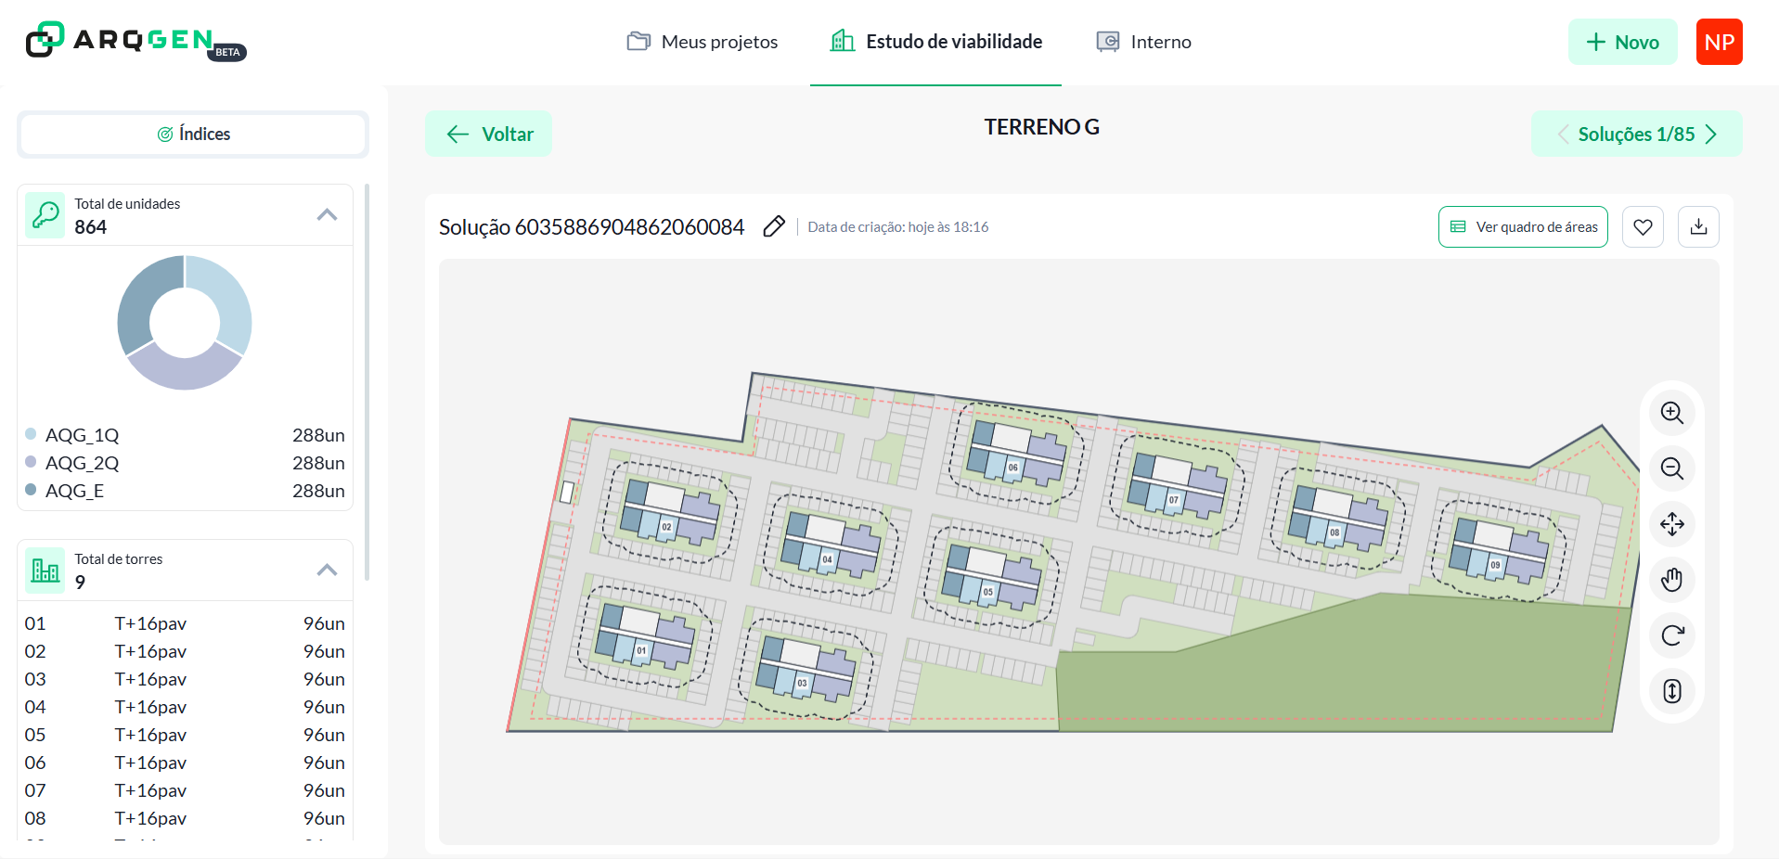
Task: Click the Novo button
Action: [x=1622, y=42]
